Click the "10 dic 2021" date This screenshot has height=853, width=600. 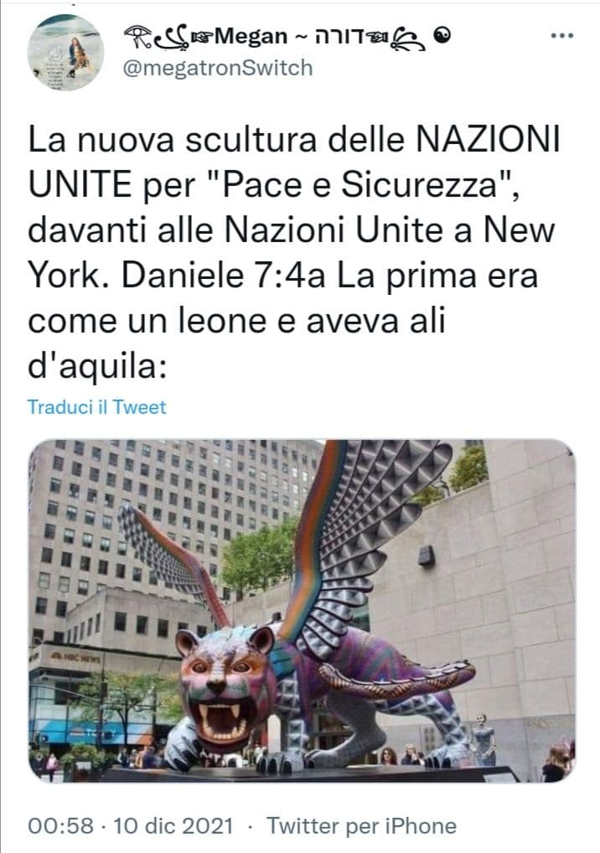[x=173, y=826]
